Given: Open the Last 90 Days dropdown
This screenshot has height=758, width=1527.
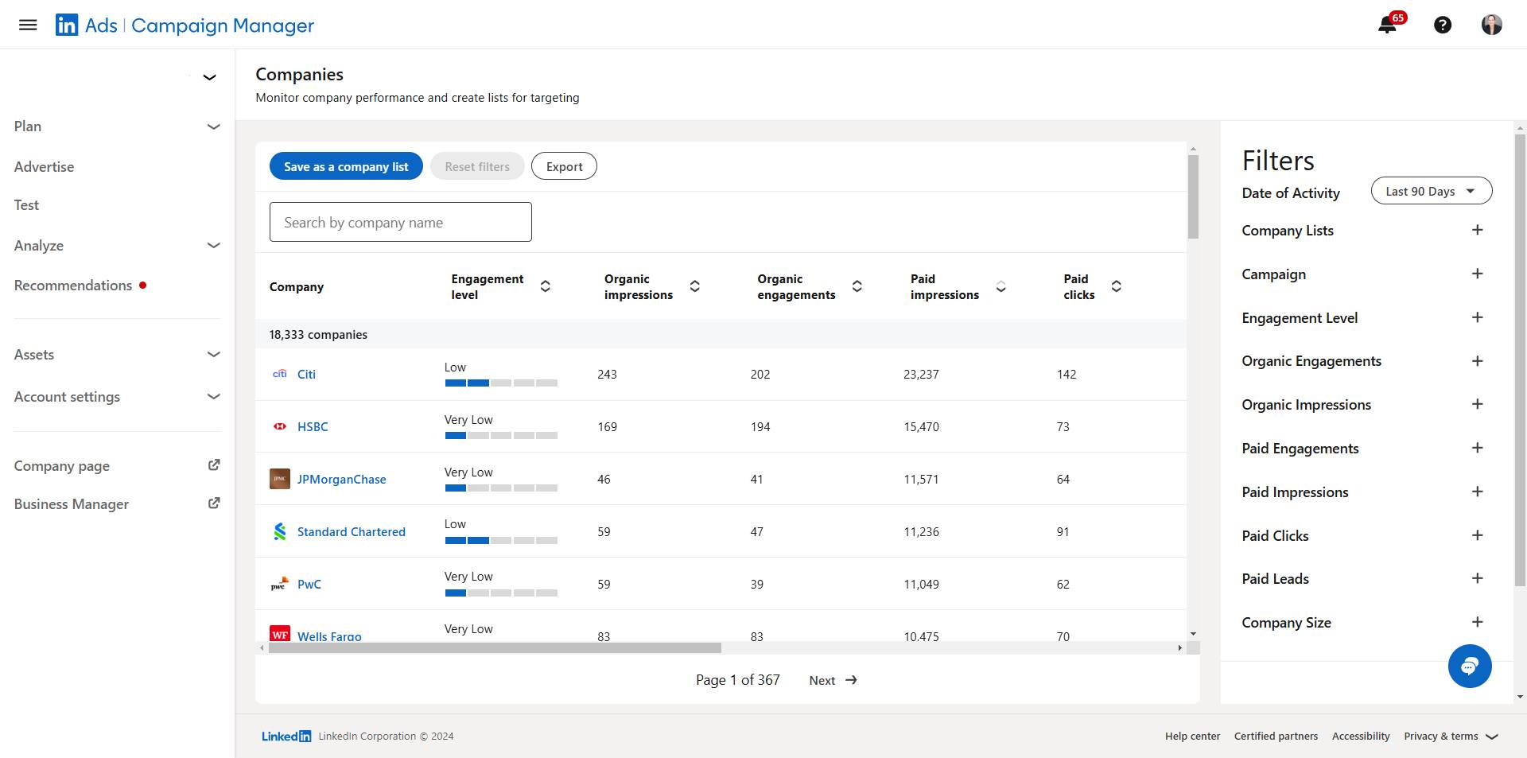Looking at the screenshot, I should pos(1431,191).
